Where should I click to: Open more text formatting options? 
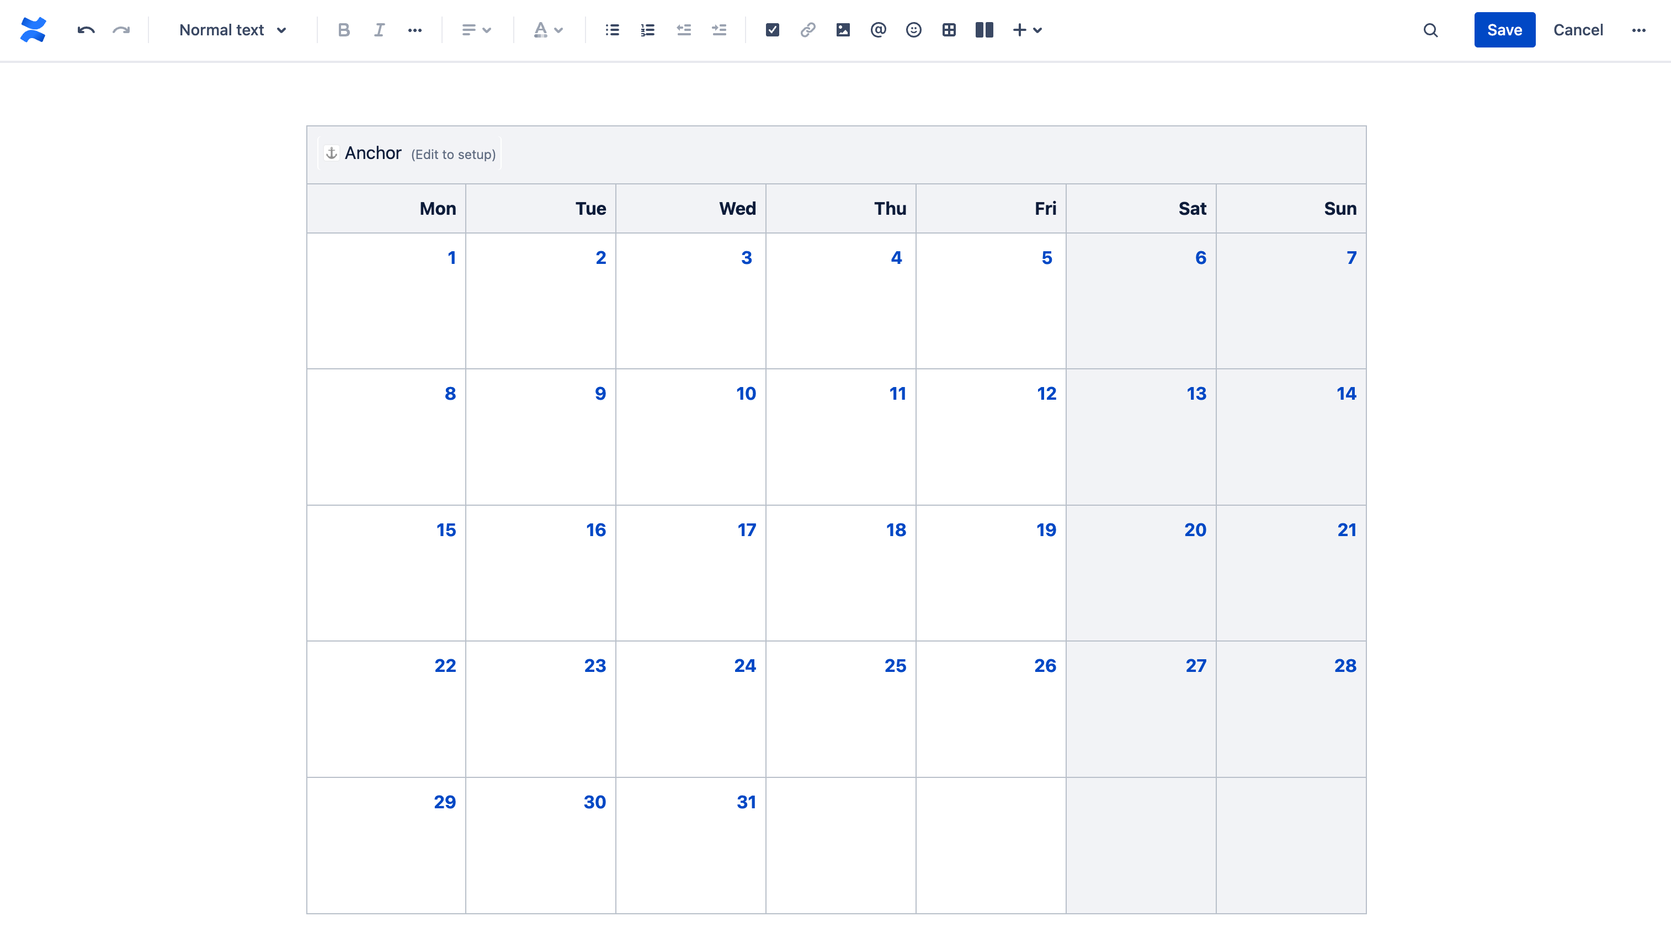[x=415, y=30]
